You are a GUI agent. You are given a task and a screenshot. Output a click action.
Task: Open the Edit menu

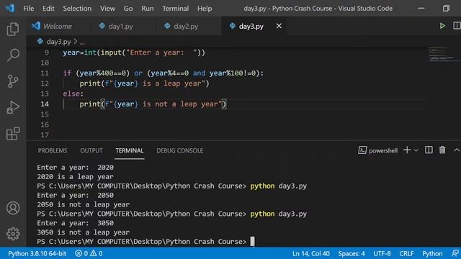(x=48, y=8)
